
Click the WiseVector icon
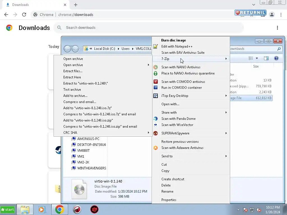click(x=155, y=125)
